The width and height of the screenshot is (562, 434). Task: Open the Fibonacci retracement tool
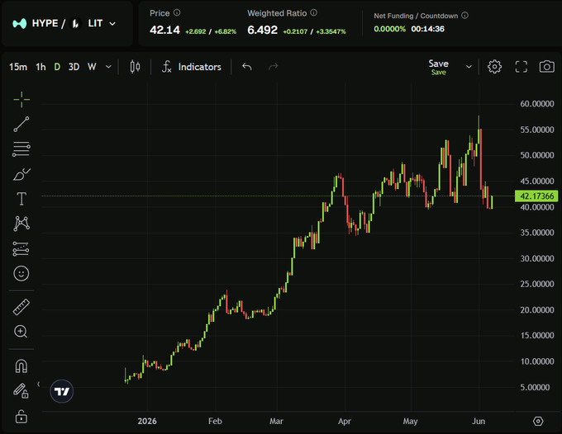[x=21, y=149]
